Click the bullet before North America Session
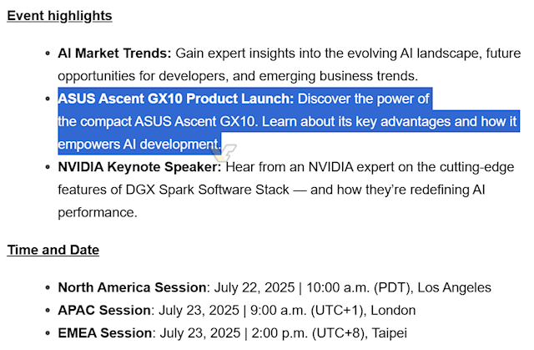 (x=48, y=287)
